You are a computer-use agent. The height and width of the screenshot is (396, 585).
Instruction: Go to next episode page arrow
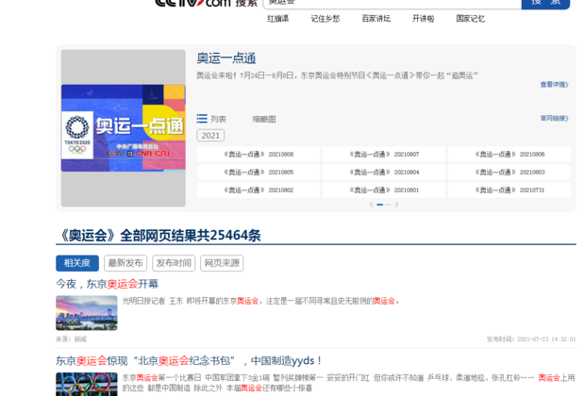click(396, 205)
